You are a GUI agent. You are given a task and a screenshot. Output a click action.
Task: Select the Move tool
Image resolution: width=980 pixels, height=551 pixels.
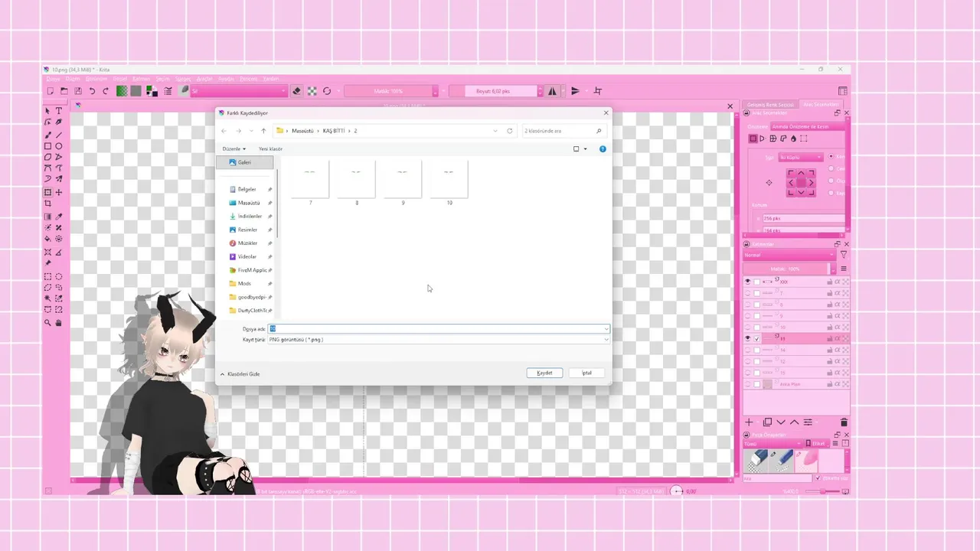[x=59, y=193]
